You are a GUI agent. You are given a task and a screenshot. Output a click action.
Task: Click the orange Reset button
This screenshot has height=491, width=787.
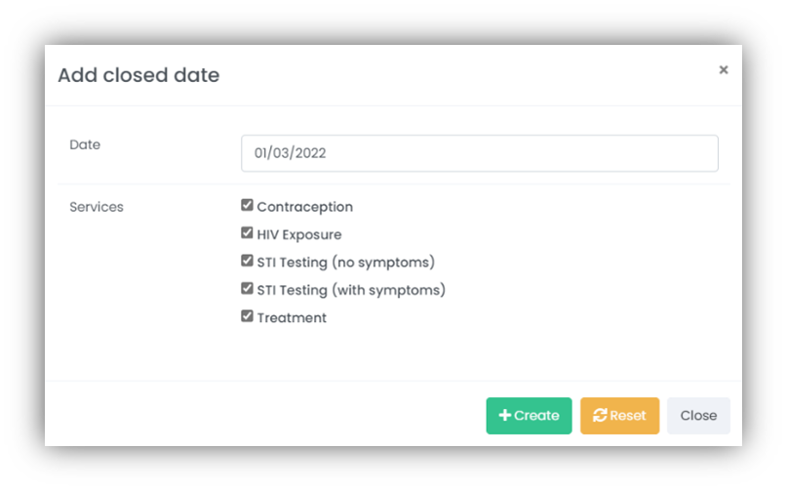click(620, 416)
